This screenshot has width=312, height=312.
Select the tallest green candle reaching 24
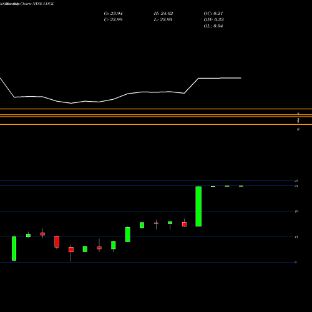click(x=198, y=207)
